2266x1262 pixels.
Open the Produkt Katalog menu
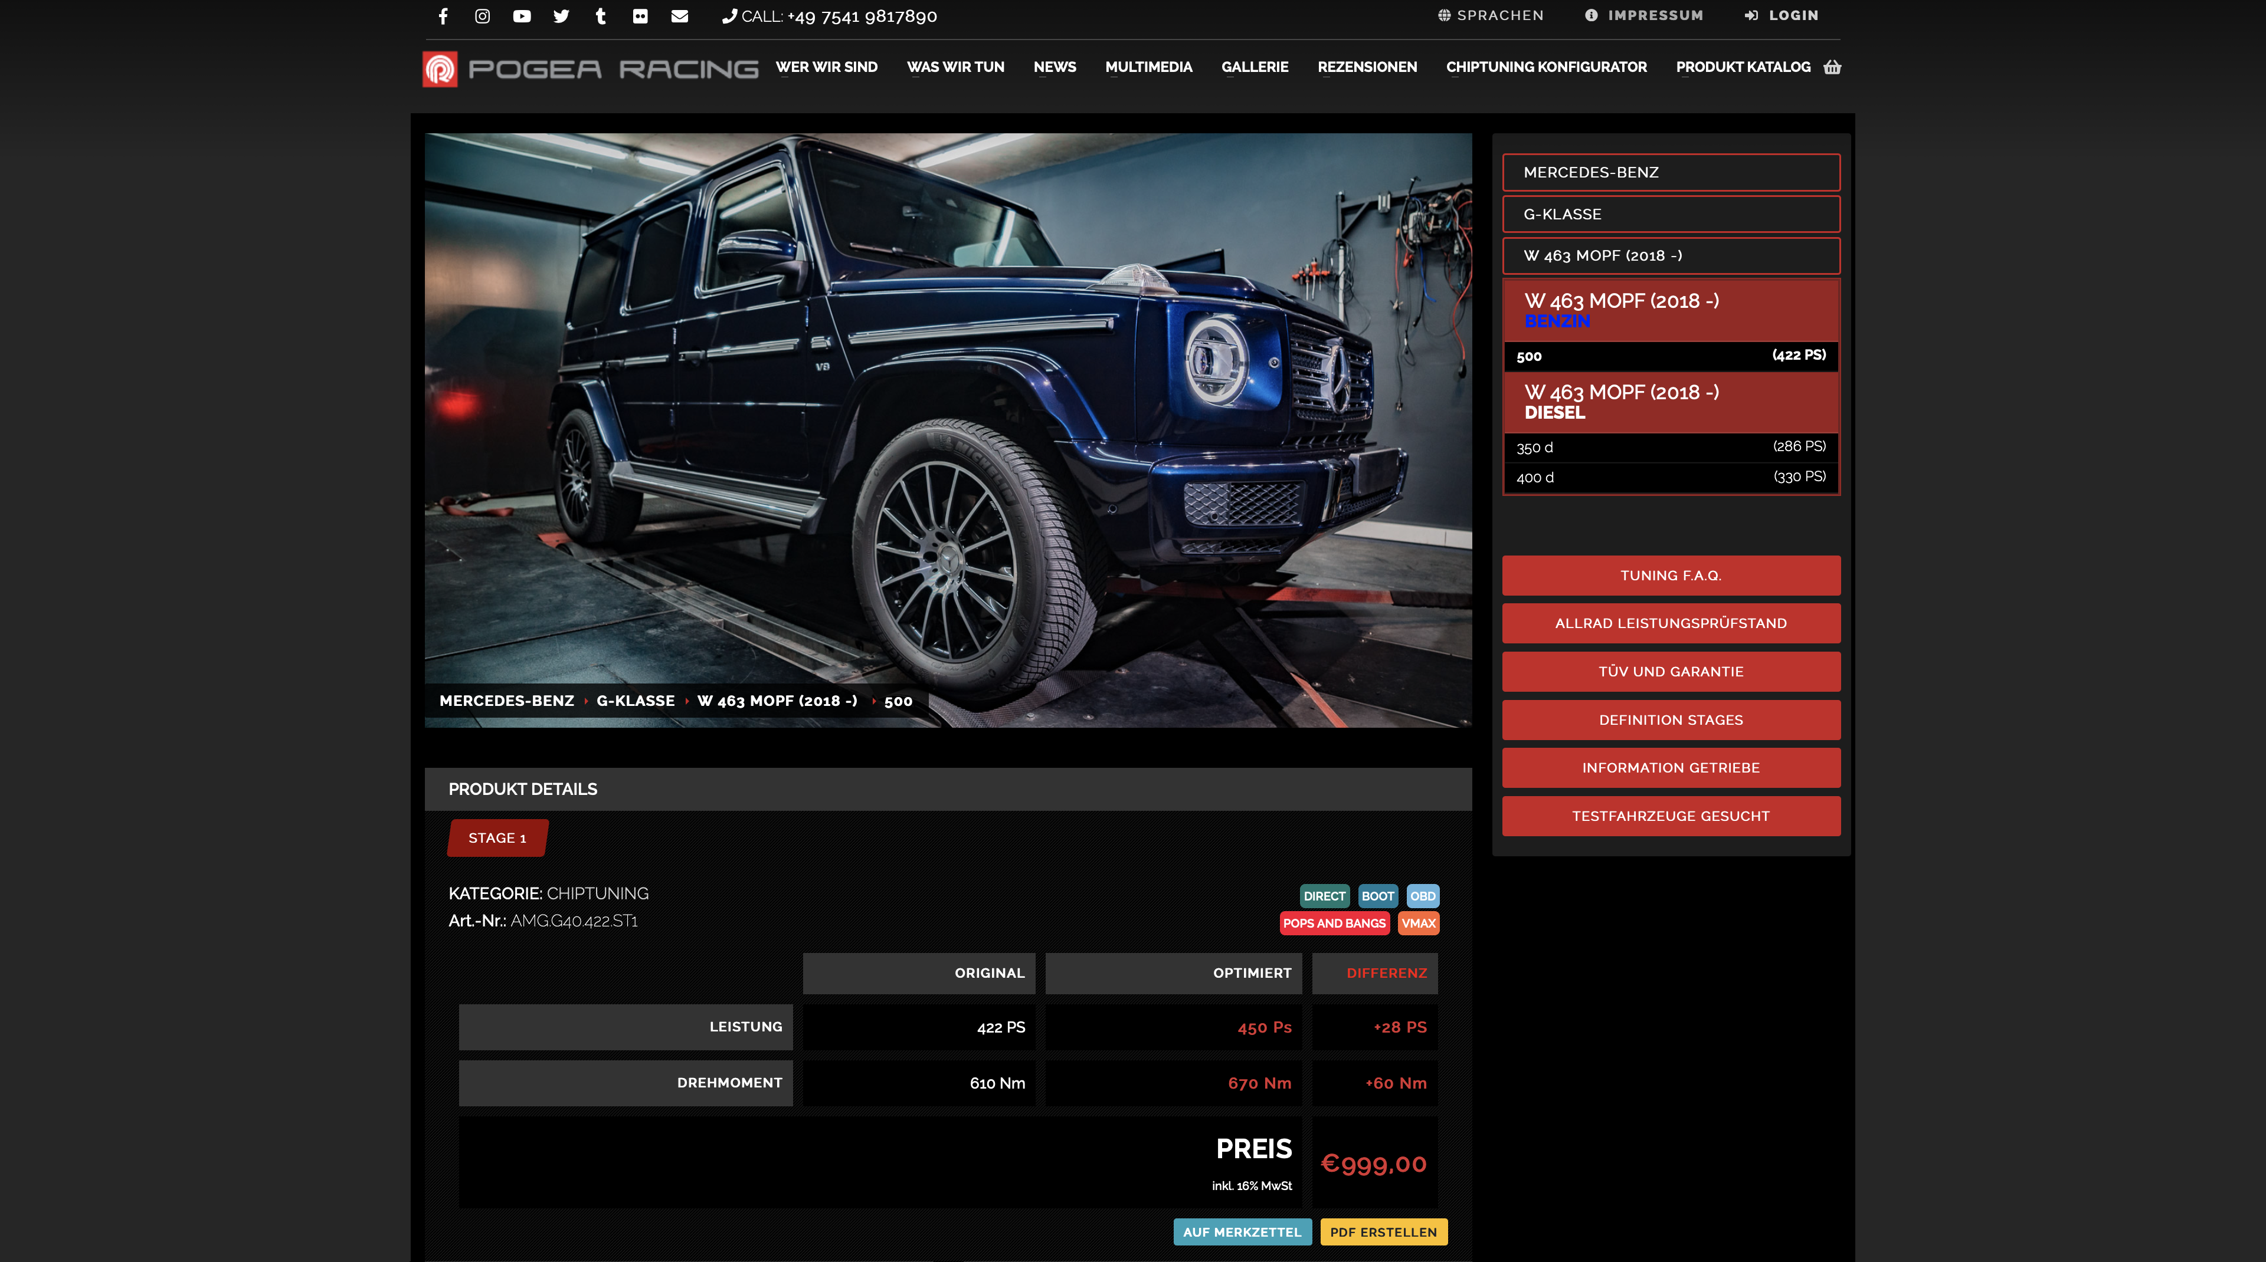point(1743,67)
